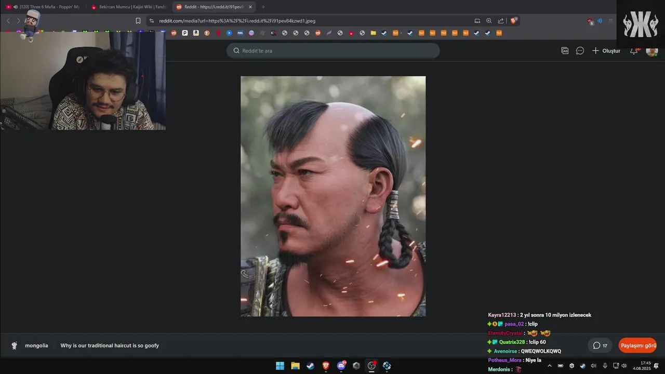Click the bookmark page icon

click(x=138, y=21)
